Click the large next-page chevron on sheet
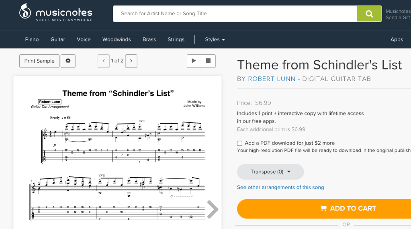The height and width of the screenshot is (229, 411). coord(213,209)
